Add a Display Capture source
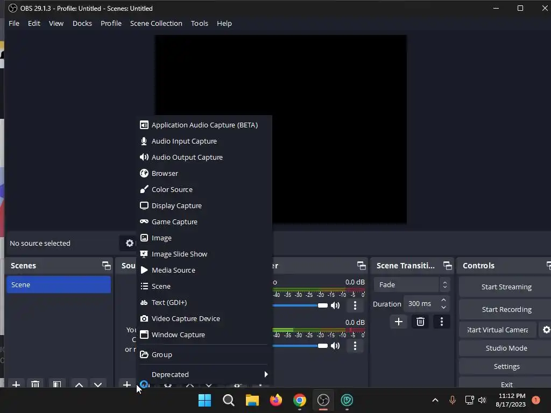551x413 pixels. (204, 206)
